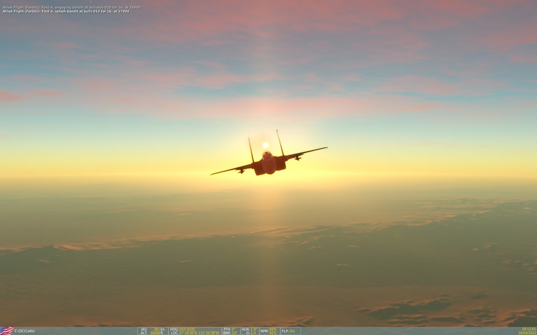Click the 'splash bandit at bulls 015' radio message

[x=66, y=11]
